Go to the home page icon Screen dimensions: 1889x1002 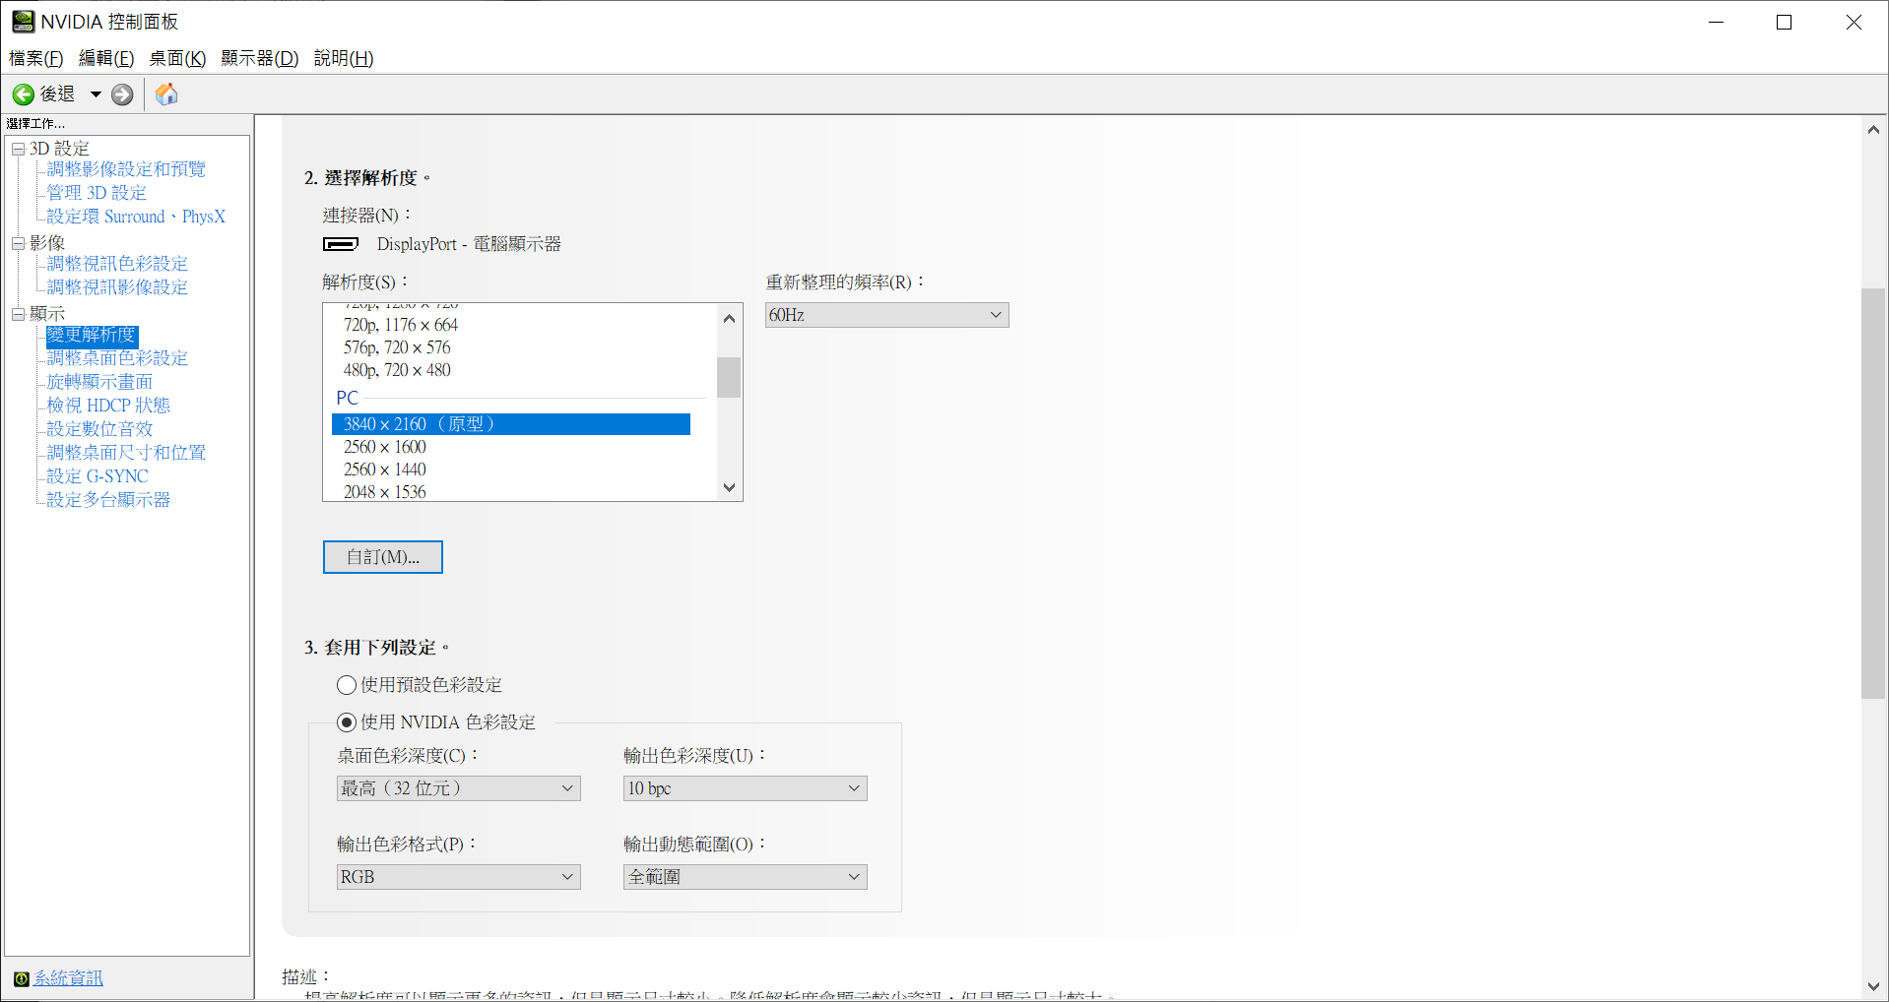pyautogui.click(x=166, y=94)
